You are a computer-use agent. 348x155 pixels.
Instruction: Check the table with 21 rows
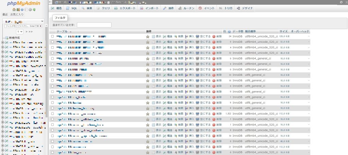(52, 147)
